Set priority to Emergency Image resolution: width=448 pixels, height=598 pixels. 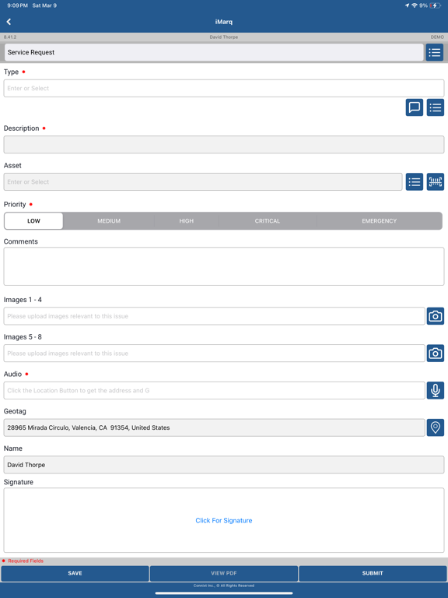pos(379,221)
